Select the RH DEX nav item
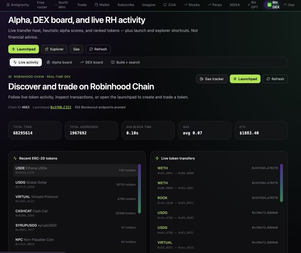Viewport: 301px width, 253px height. click(x=273, y=5)
